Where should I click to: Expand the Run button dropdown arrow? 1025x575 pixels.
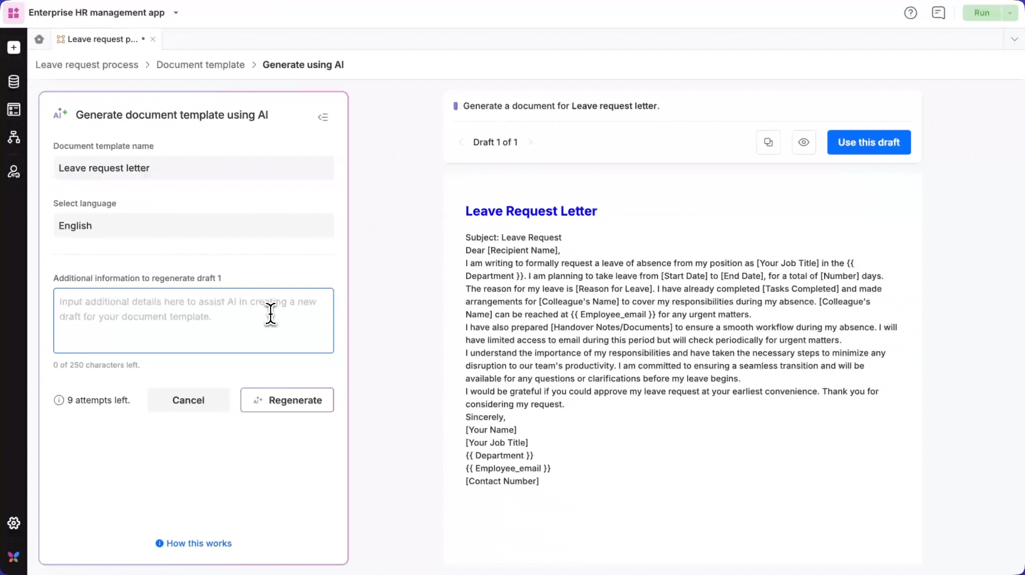click(x=1010, y=13)
